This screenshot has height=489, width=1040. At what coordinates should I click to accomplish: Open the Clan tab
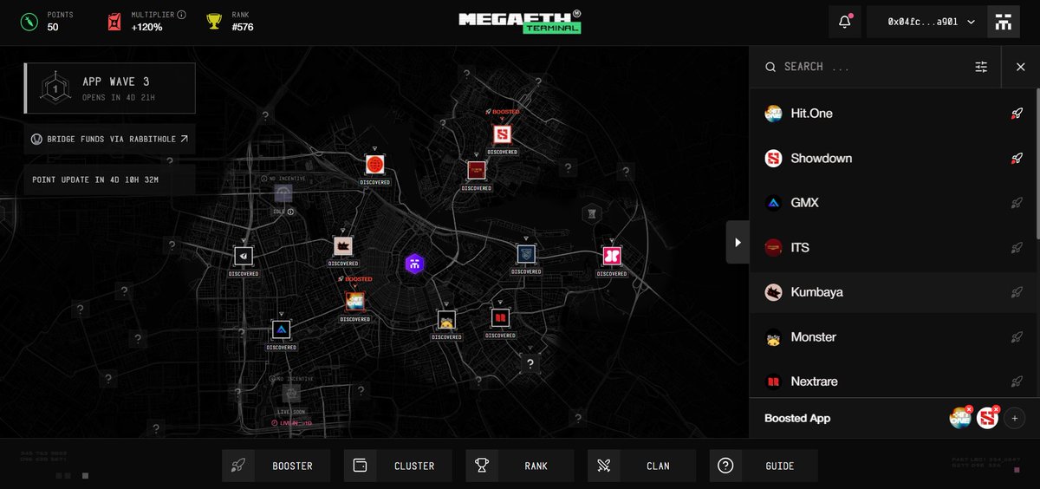(641, 466)
